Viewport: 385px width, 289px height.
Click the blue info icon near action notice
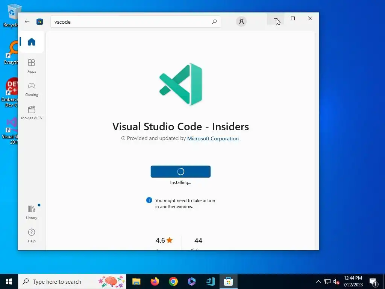pos(149,200)
